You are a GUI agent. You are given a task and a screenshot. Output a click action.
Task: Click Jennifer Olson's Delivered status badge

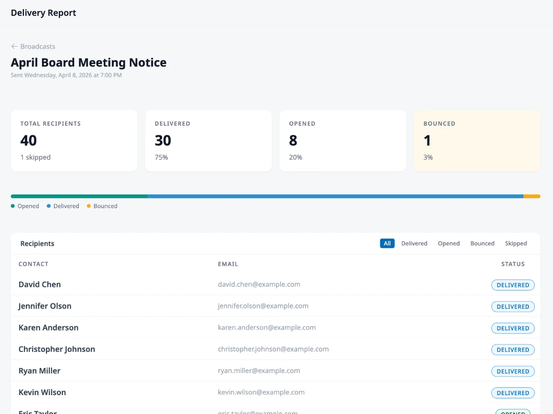click(x=513, y=307)
